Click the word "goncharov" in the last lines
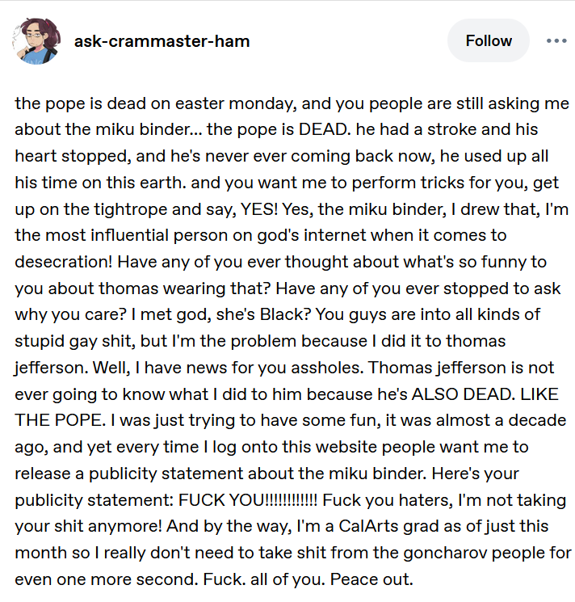 (445, 554)
